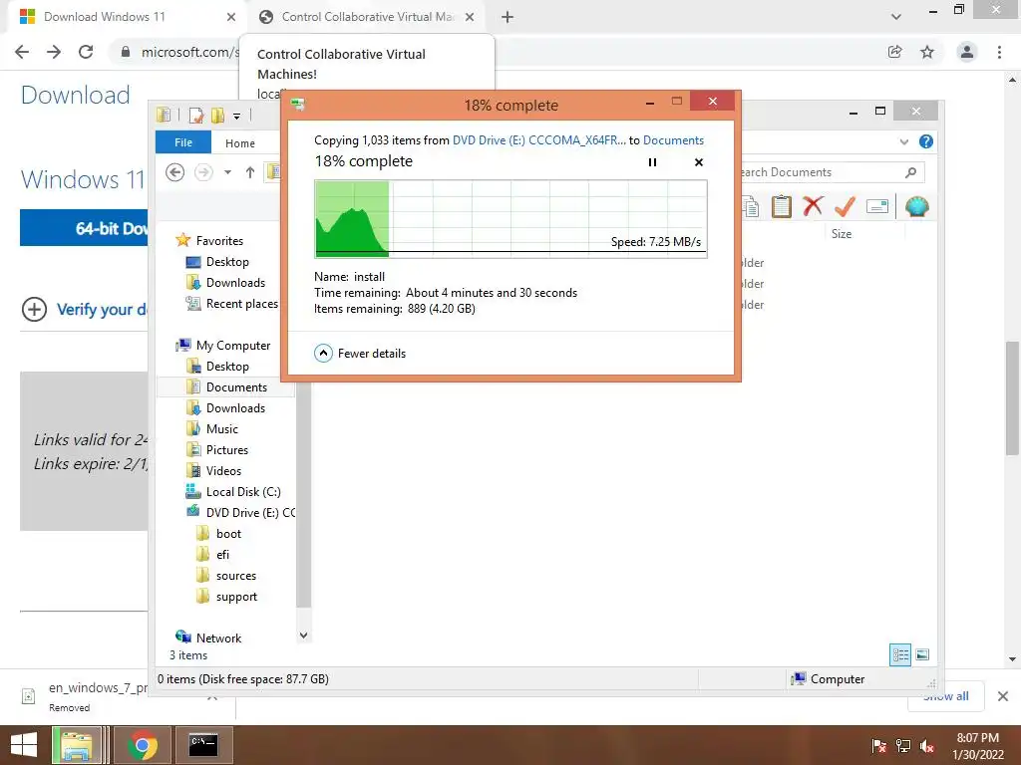Open Chrome's three-dot menu
The width and height of the screenshot is (1021, 765).
999,52
